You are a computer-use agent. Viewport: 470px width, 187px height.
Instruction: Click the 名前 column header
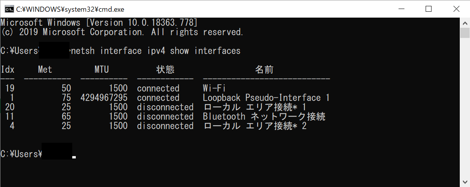[264, 70]
